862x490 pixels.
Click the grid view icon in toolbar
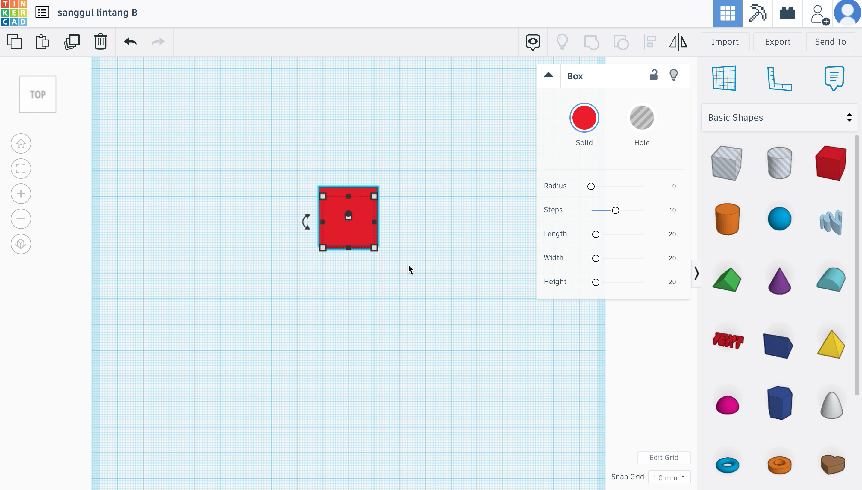(x=727, y=13)
